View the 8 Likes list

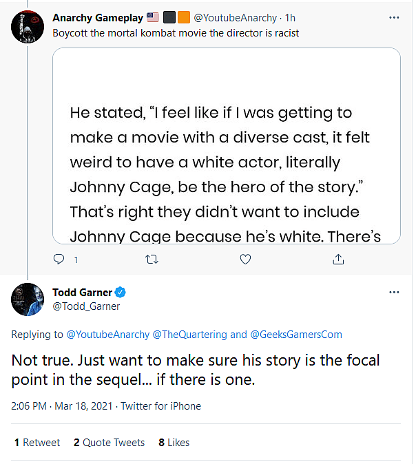click(x=174, y=443)
